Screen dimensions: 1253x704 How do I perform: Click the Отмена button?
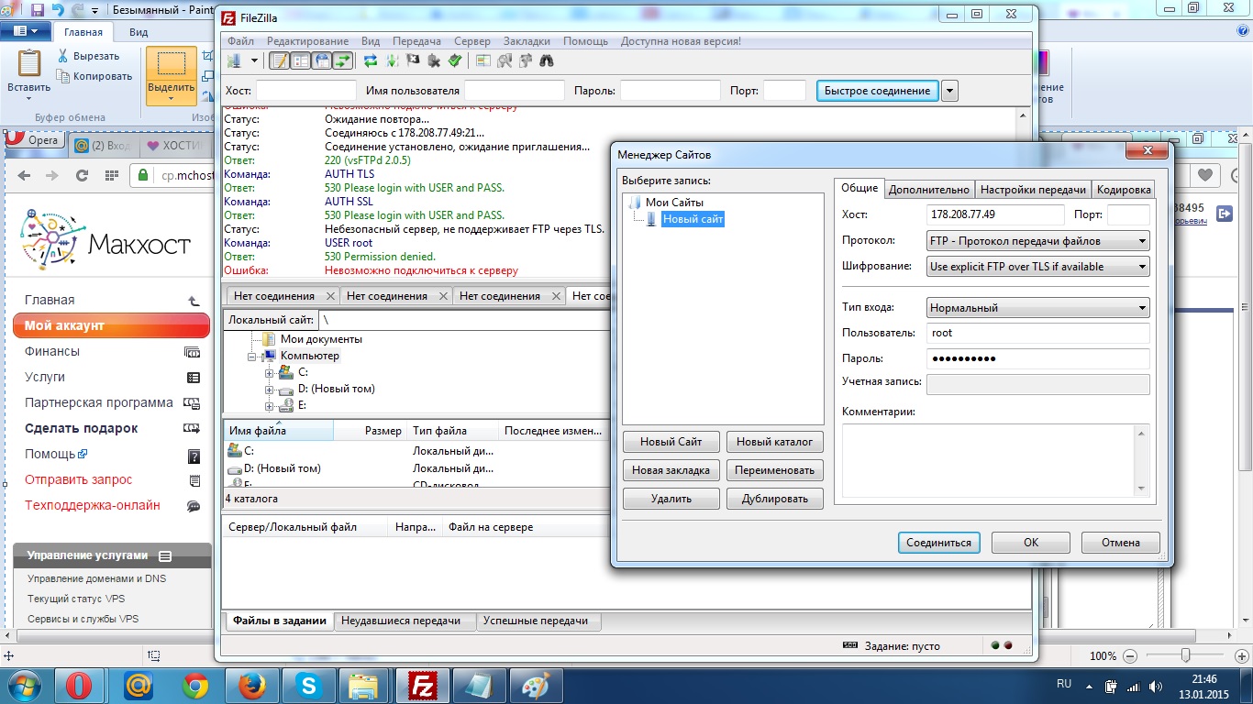pos(1121,543)
